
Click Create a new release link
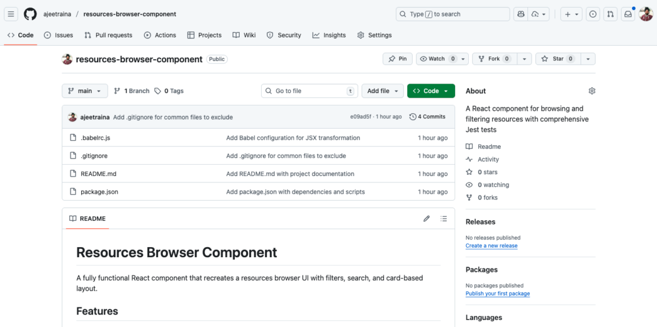[x=491, y=246]
